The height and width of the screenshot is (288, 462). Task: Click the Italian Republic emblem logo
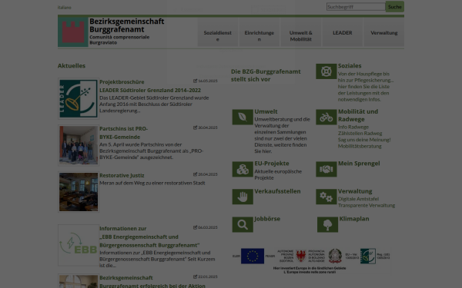coord(335,256)
